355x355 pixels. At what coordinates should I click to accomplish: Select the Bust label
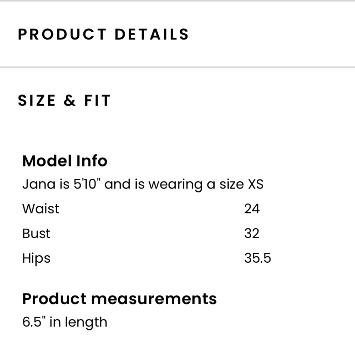click(36, 233)
